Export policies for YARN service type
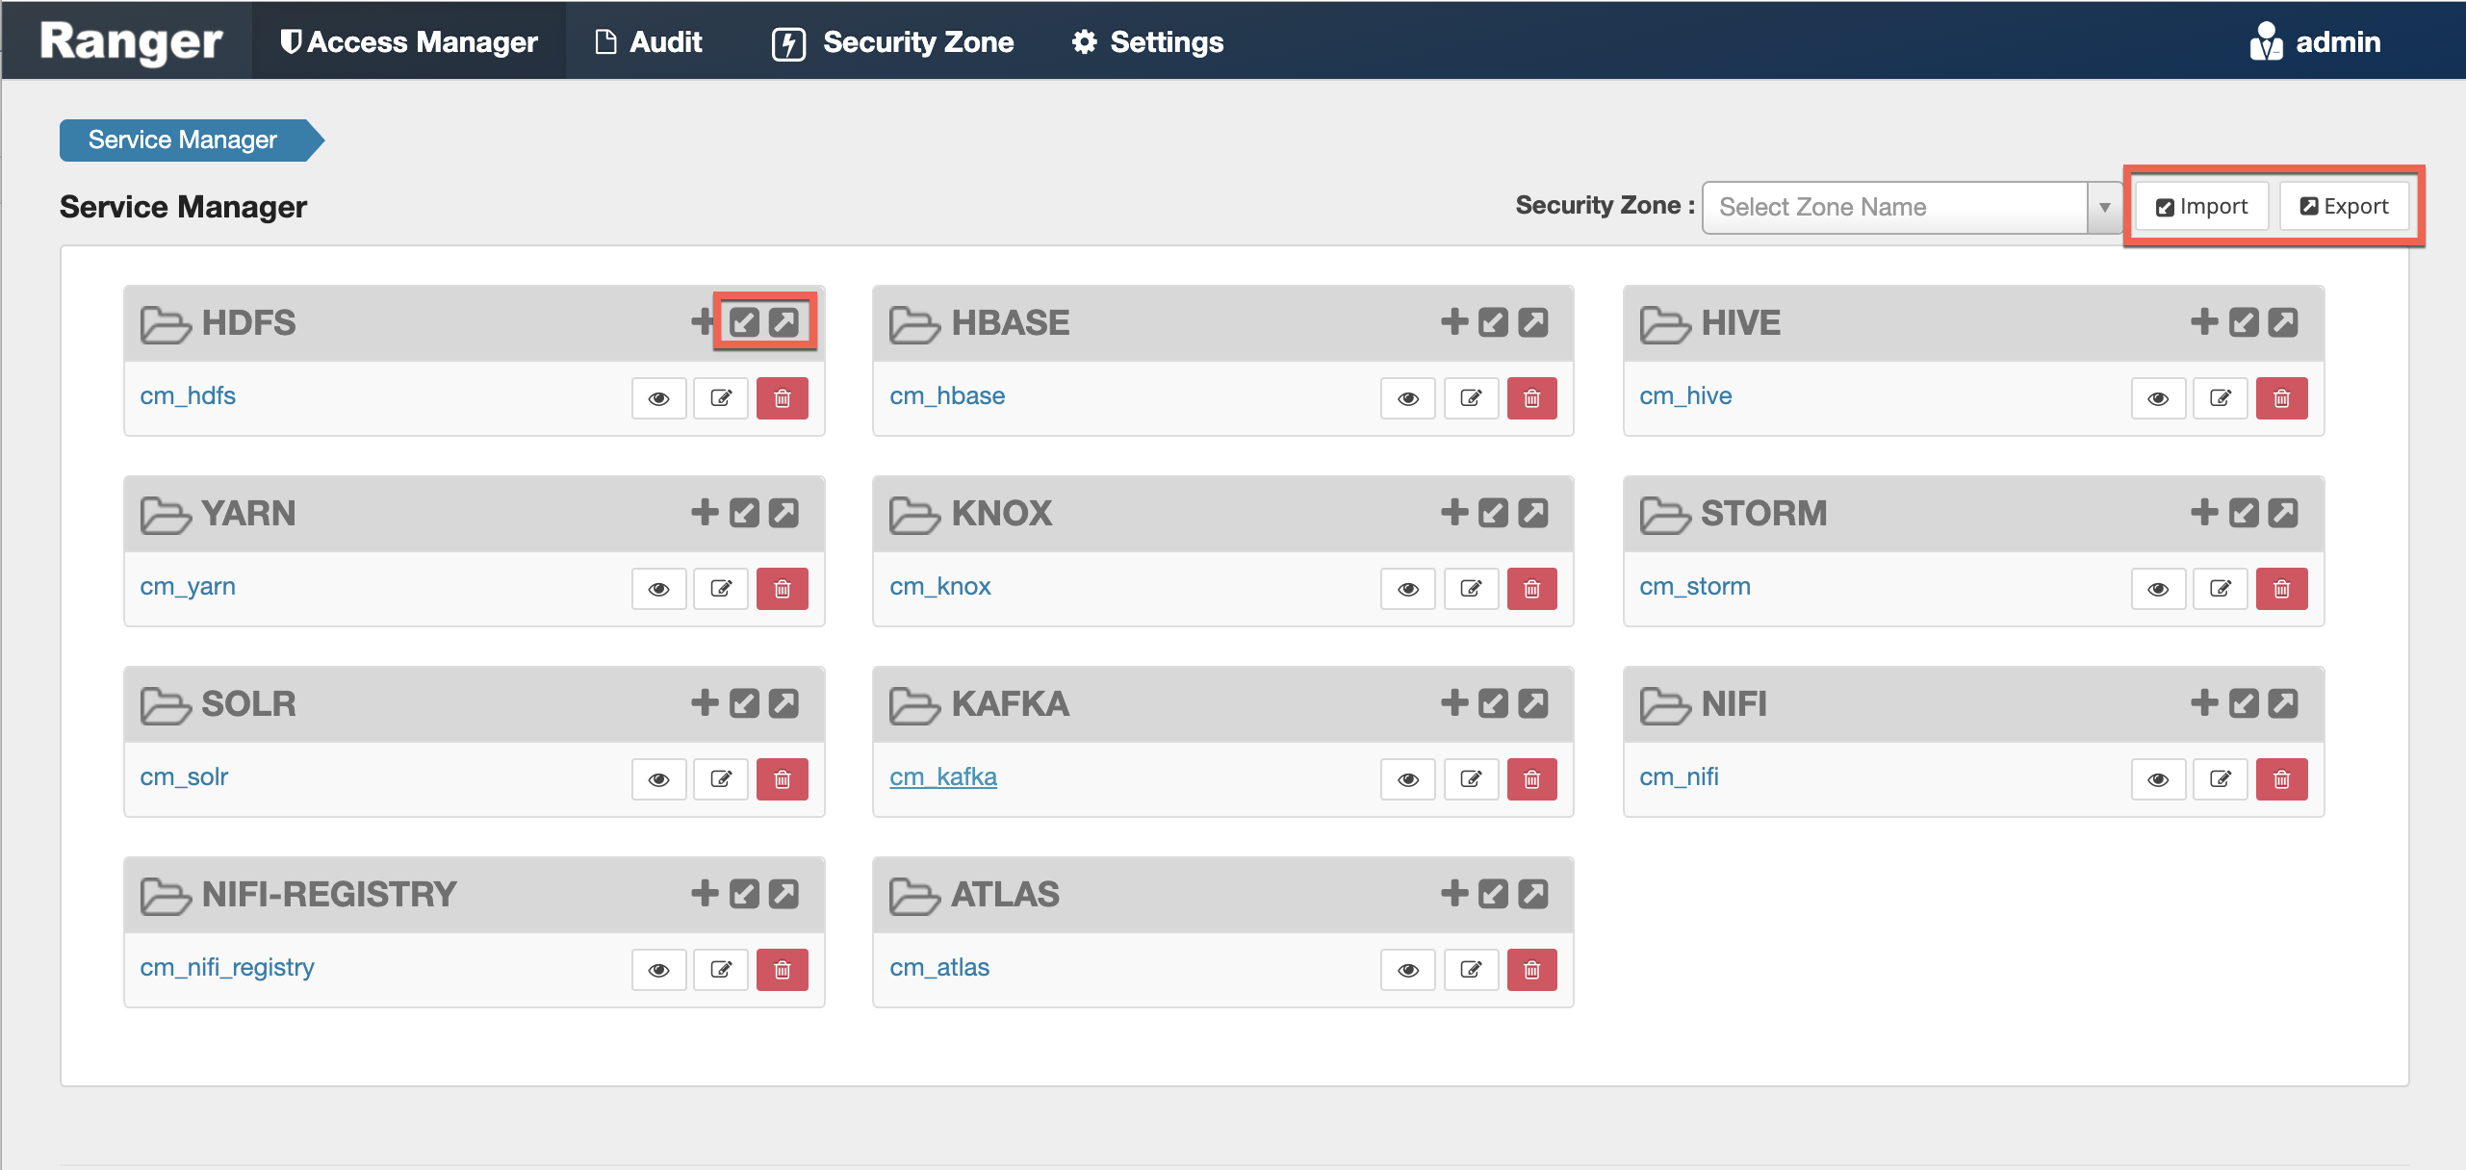Screen dimensions: 2466x1170 tap(784, 512)
